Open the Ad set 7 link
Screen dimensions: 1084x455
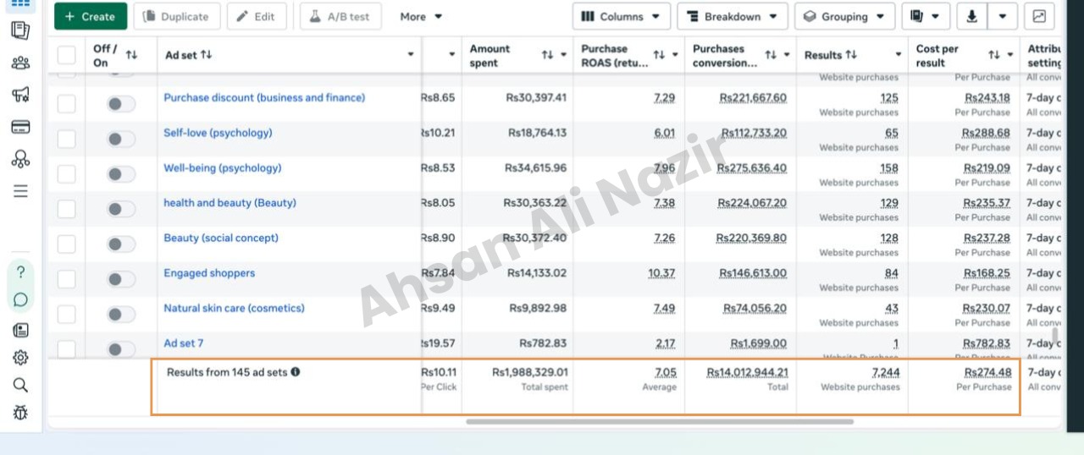[x=183, y=343]
